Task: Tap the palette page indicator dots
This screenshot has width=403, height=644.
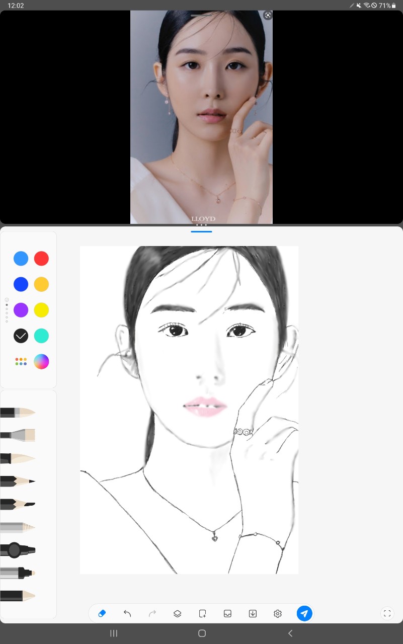Action: tap(7, 310)
